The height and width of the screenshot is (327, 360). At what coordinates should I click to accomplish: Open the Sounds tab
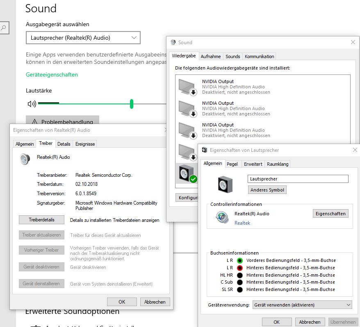coord(232,56)
